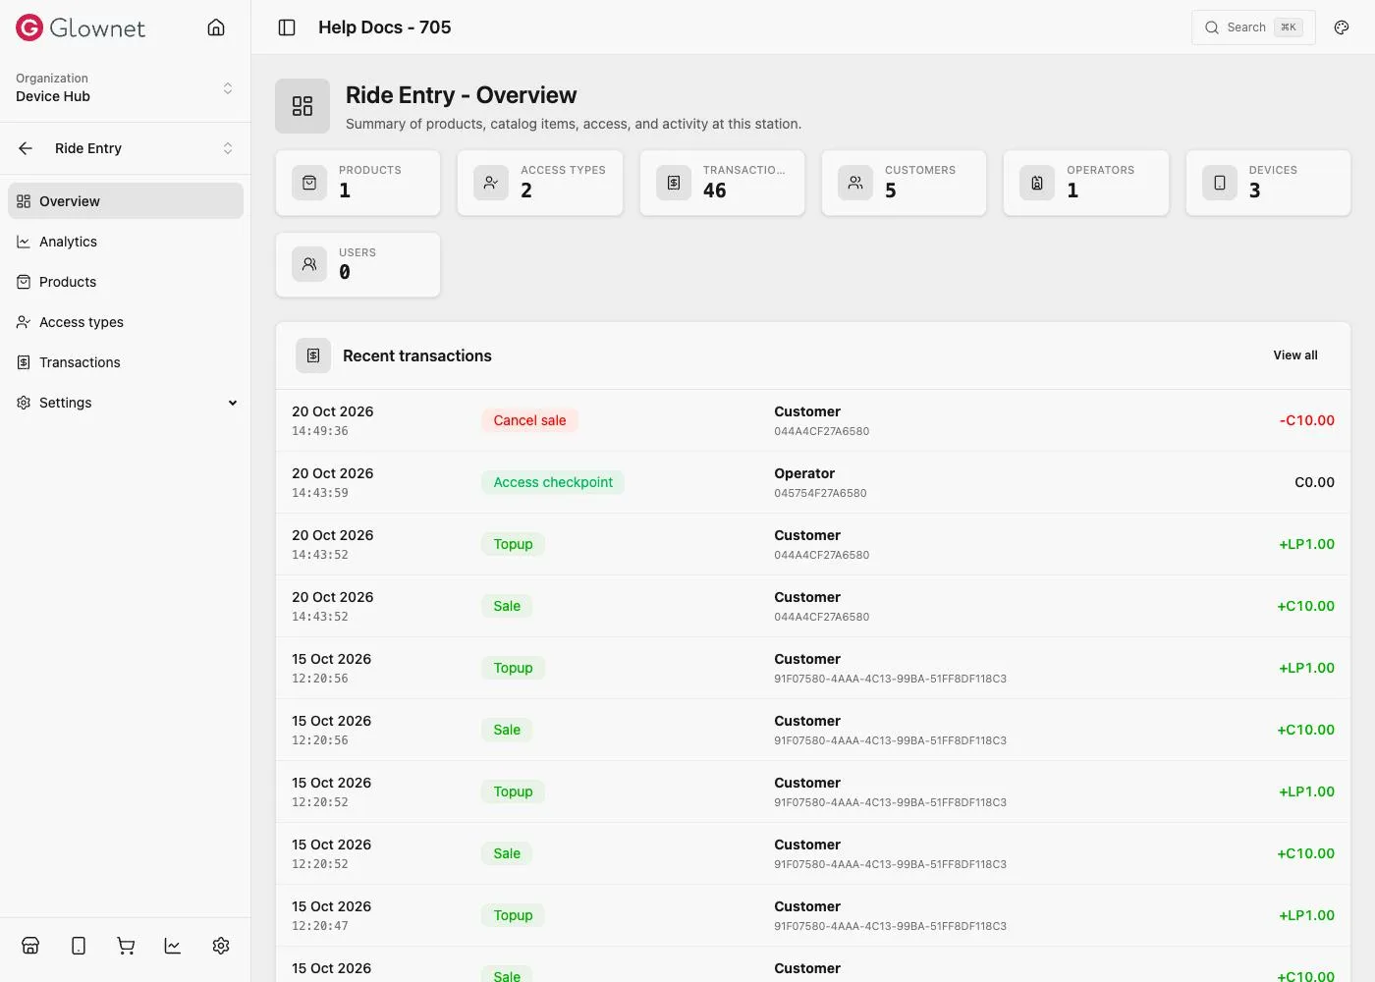Open Access types in the sidebar
The image size is (1375, 982).
click(126, 322)
